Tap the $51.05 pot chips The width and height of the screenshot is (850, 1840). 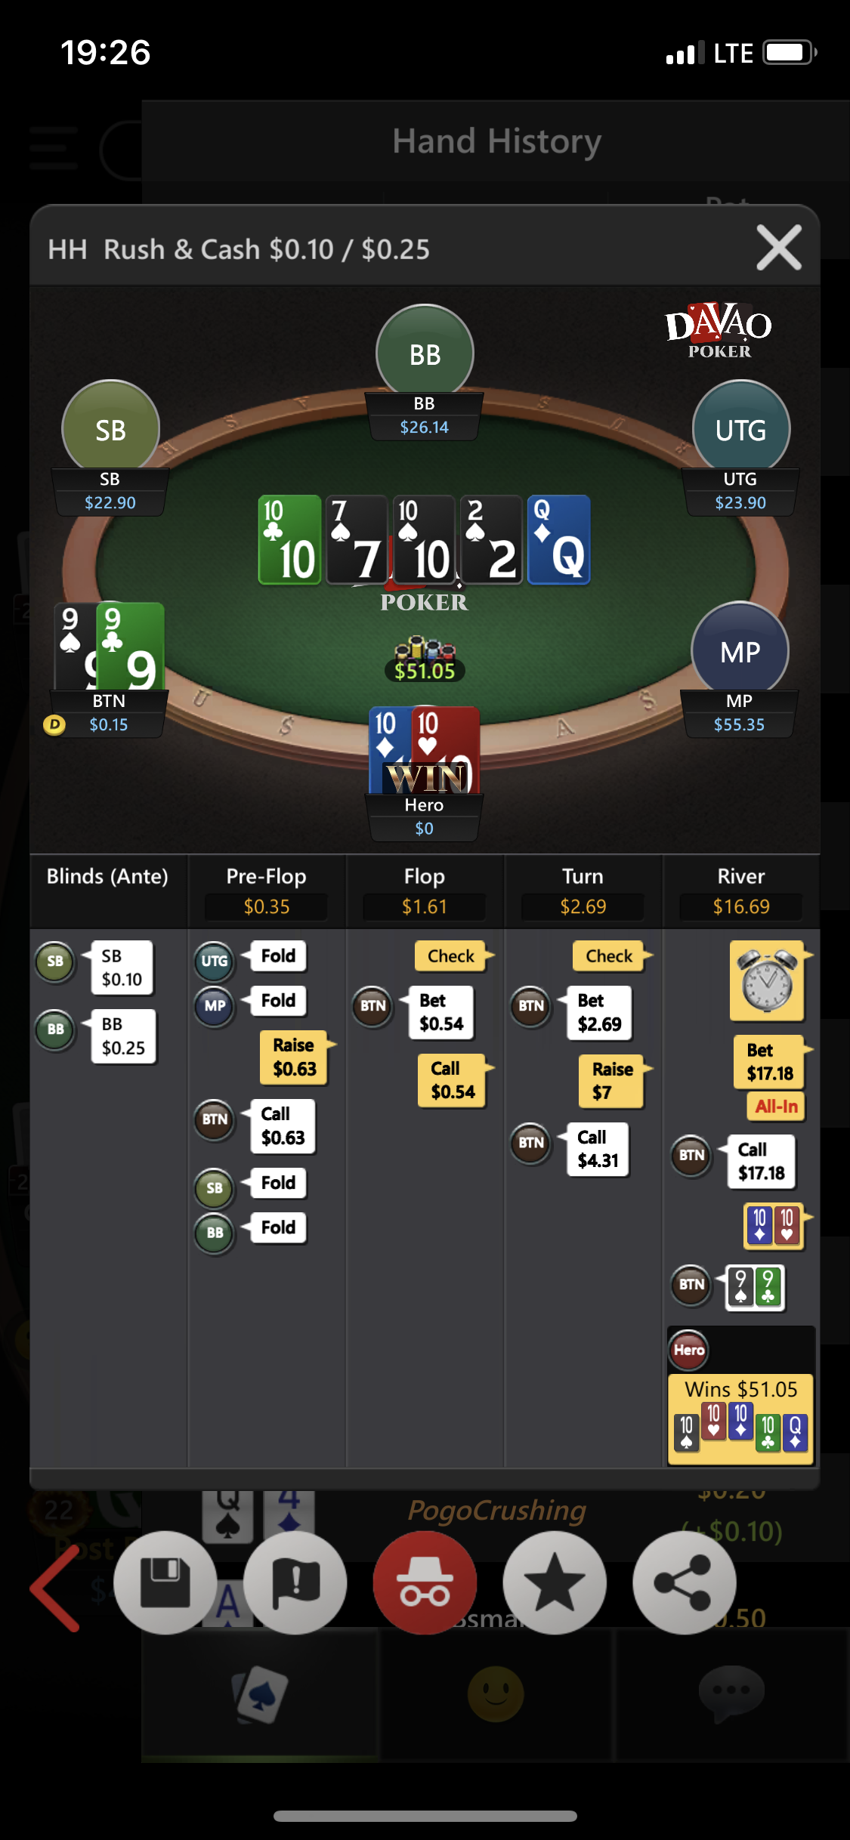[425, 659]
